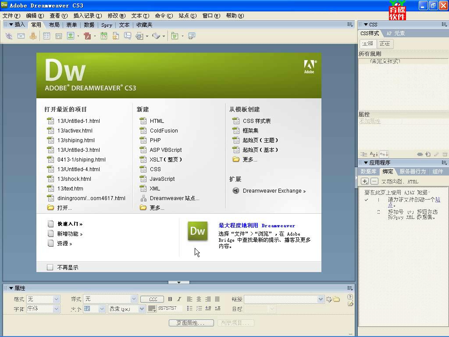Click the Insert Table icon

[46, 36]
